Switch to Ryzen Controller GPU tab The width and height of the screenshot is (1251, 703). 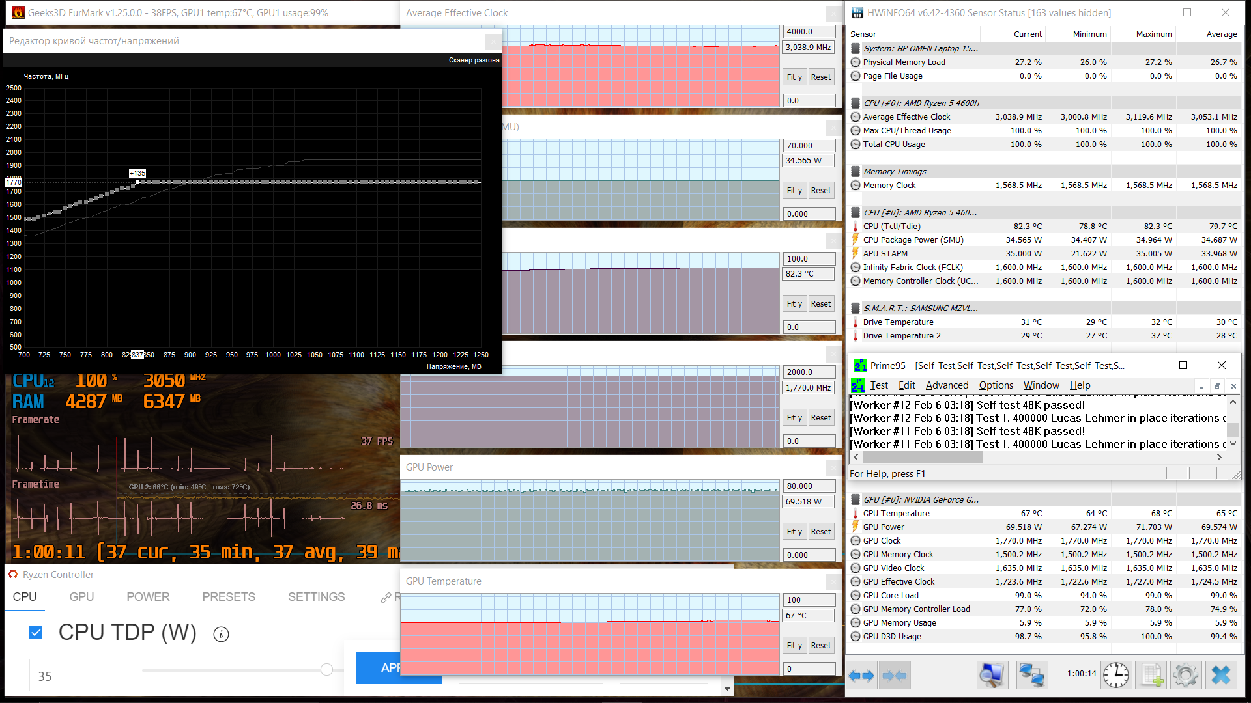click(81, 597)
